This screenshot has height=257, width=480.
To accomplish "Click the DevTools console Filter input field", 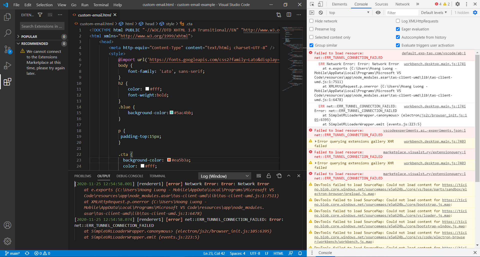I will click(402, 12).
